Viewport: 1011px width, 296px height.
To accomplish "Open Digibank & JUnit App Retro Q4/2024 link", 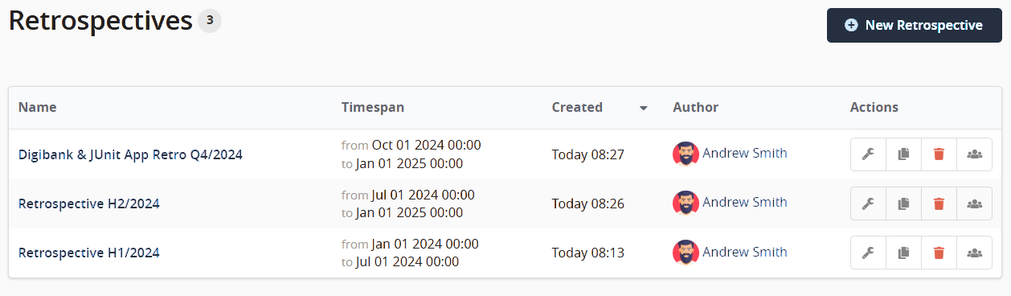I will tap(130, 154).
